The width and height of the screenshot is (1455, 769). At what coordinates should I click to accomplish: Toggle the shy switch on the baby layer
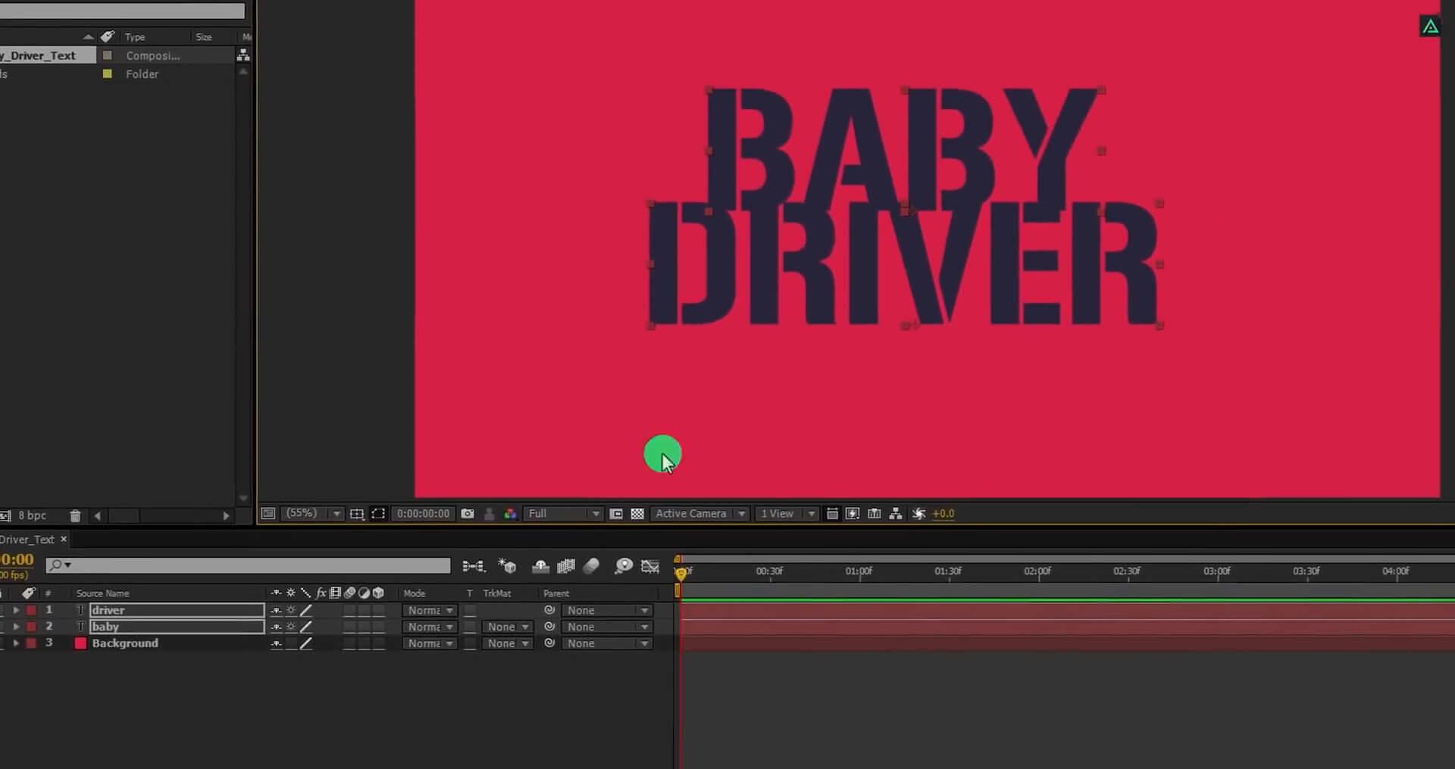tap(276, 627)
